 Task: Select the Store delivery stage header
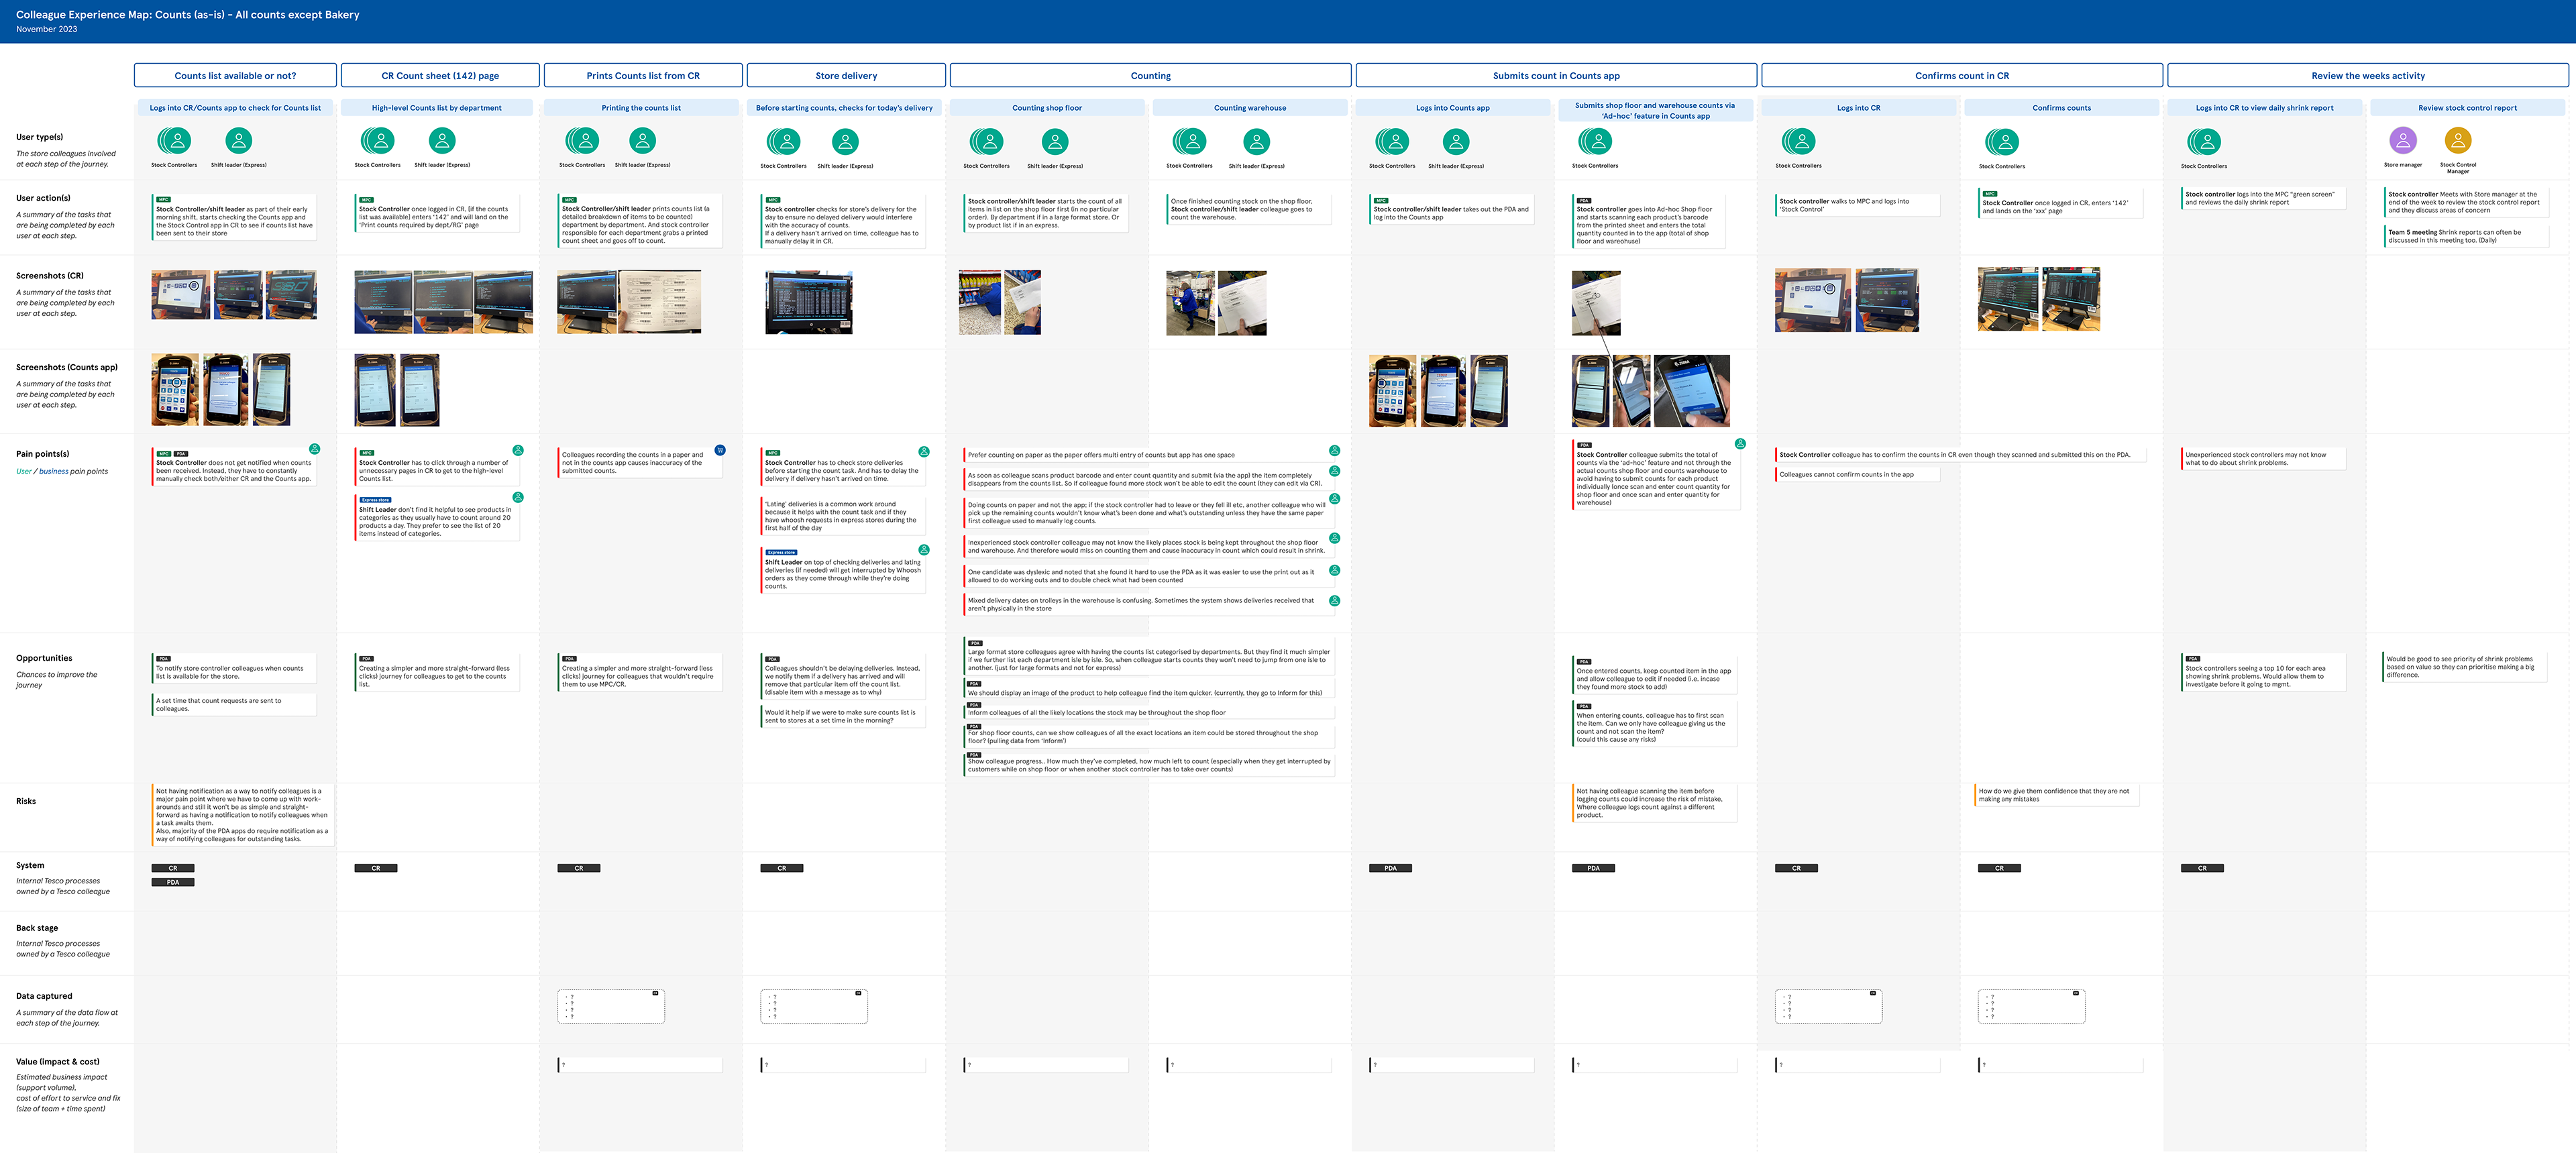(x=845, y=76)
